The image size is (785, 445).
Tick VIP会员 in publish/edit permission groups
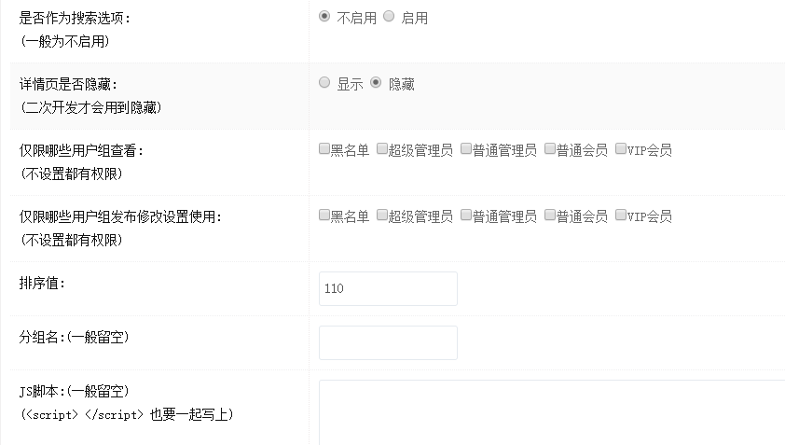(621, 216)
